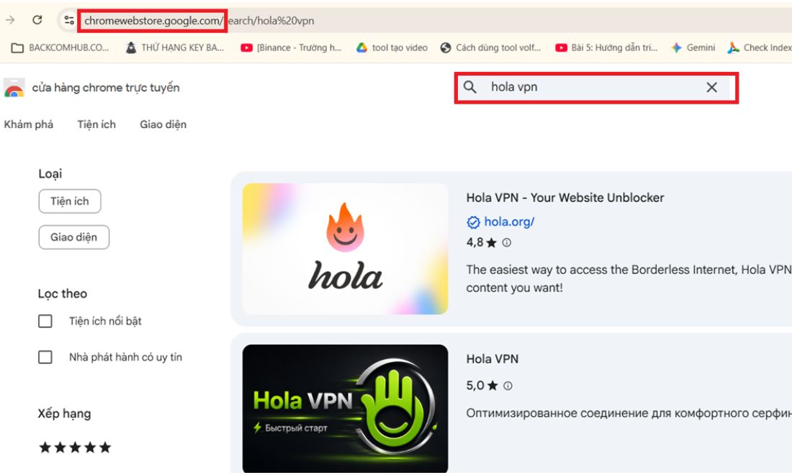Open the BACKCOMHUB.CO bookmark folder
The height and width of the screenshot is (475, 792).
[60, 48]
